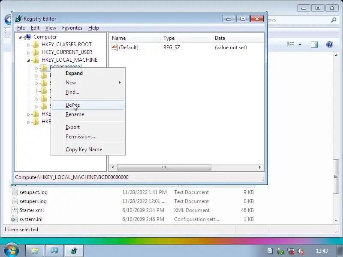Click the Explorer back navigation arrow
This screenshot has width=343, height=257.
8,20
